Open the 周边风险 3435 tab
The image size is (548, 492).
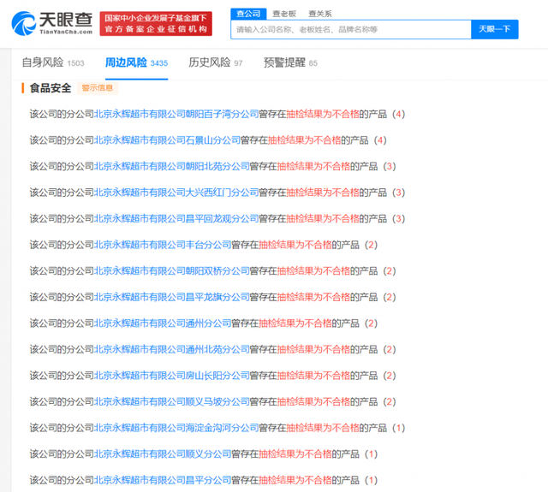point(137,62)
